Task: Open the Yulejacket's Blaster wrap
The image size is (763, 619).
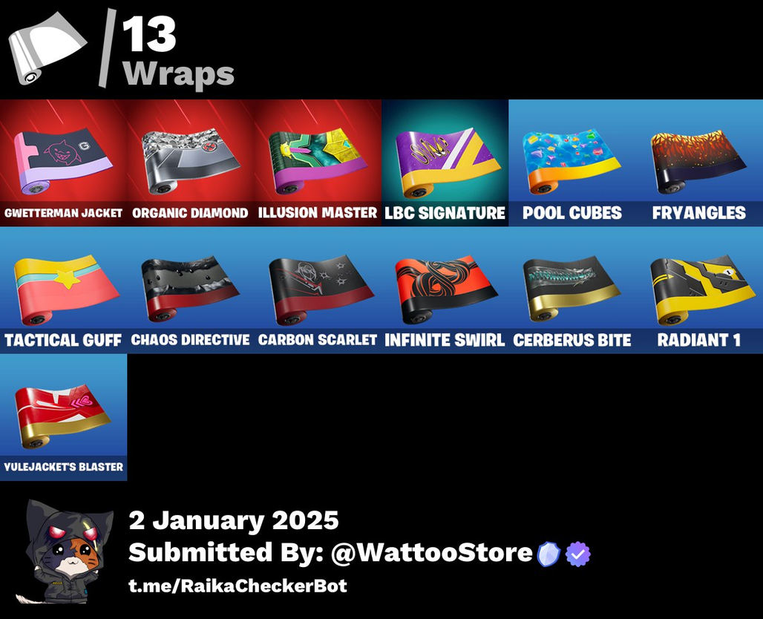Action: tap(63, 417)
